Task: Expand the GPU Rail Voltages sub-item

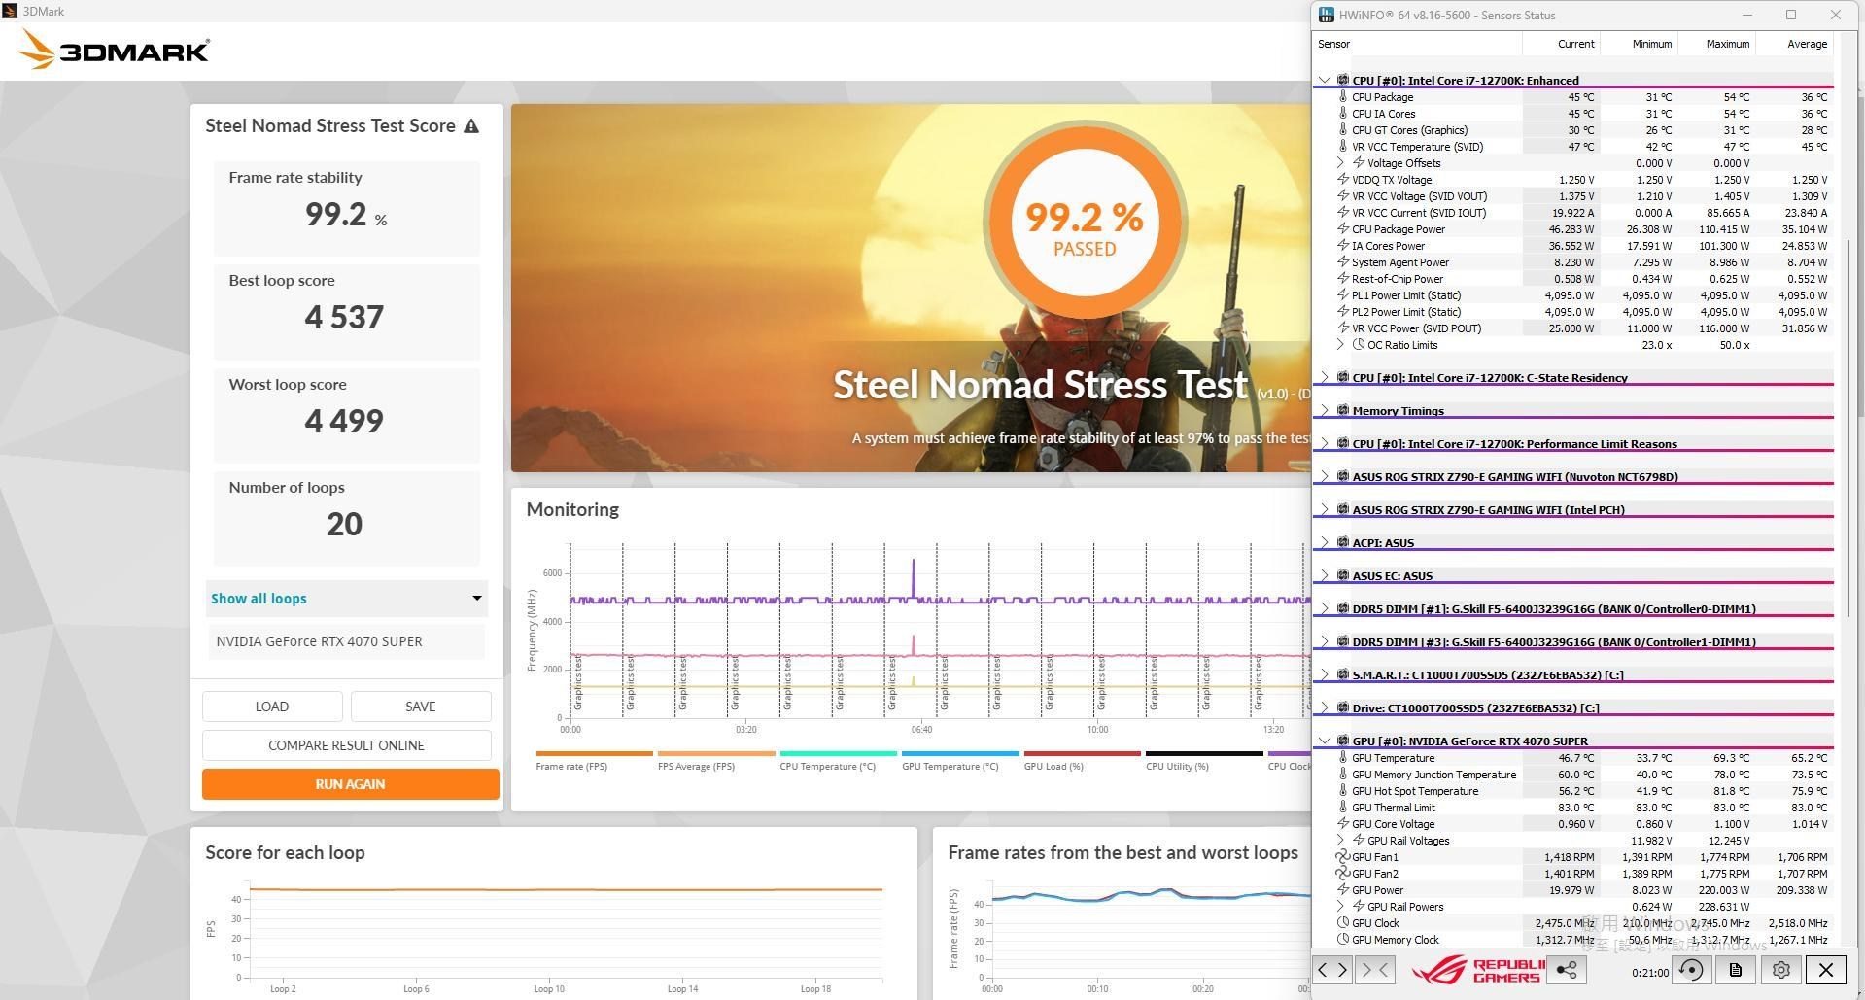Action: 1340,841
